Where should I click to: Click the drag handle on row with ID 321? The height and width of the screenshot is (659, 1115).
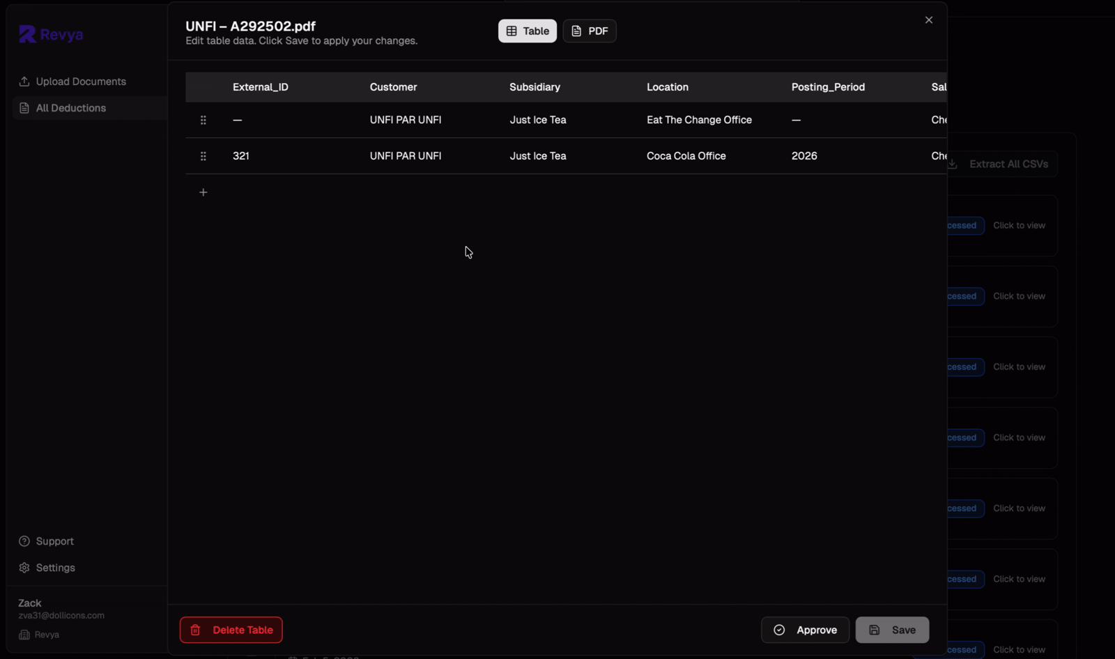[x=203, y=156]
